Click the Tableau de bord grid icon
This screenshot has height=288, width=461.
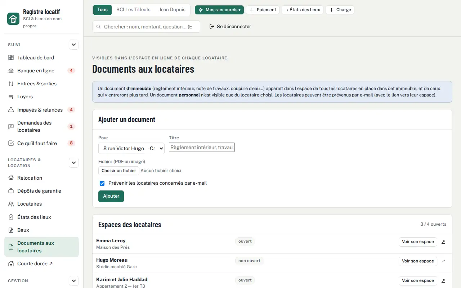(x=11, y=58)
